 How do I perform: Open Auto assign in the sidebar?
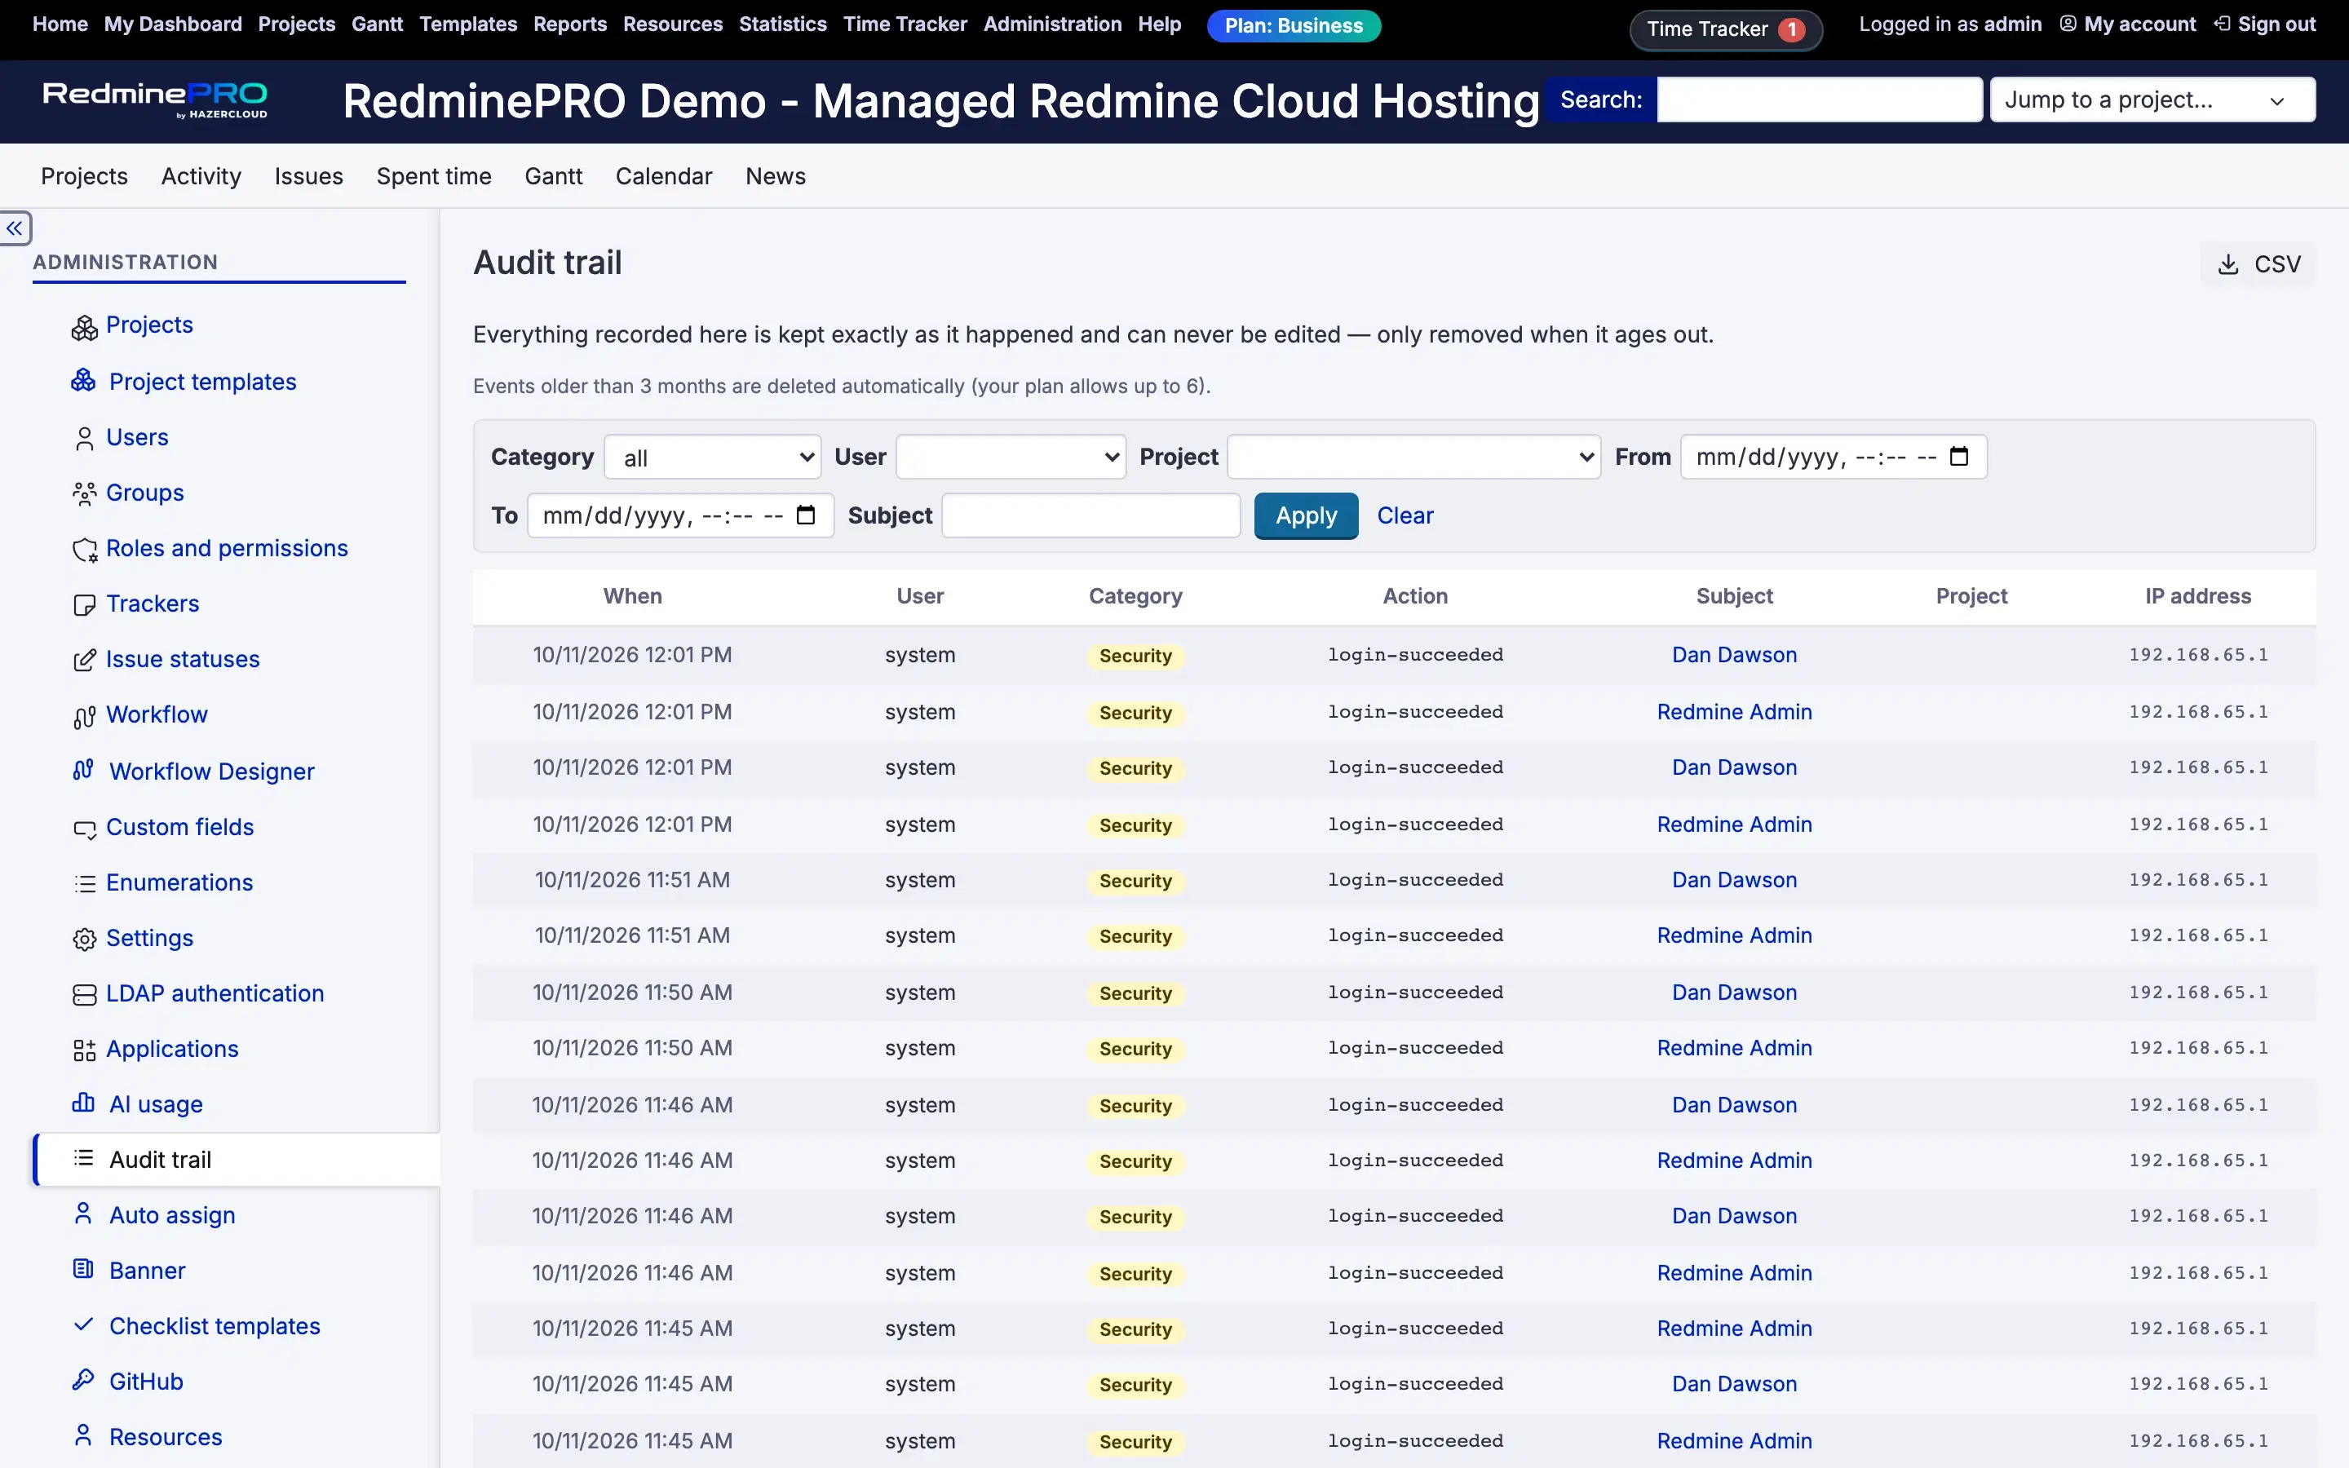click(x=172, y=1214)
